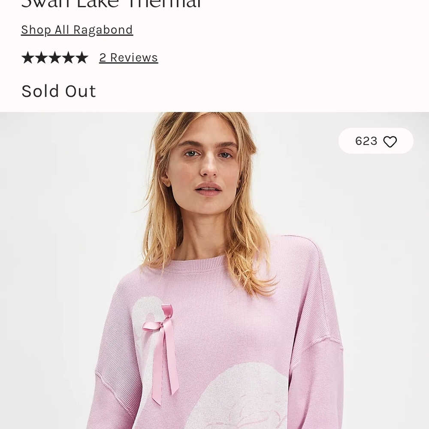
Task: Select the Sold Out status label
Action: [58, 91]
